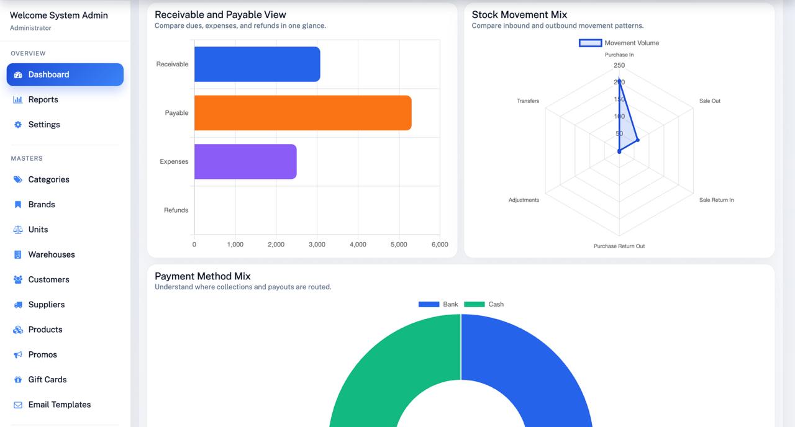Click the Brands bookmark icon
This screenshot has width=795, height=427.
point(18,204)
